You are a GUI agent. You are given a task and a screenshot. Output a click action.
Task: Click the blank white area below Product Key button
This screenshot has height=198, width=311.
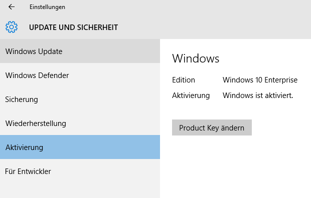pyautogui.click(x=235, y=166)
